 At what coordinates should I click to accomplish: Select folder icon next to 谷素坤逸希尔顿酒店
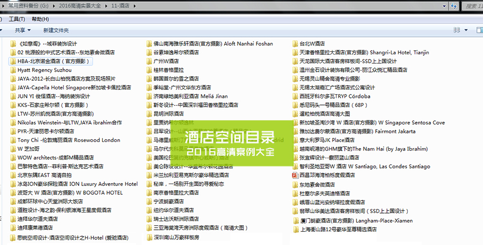tap(149, 53)
